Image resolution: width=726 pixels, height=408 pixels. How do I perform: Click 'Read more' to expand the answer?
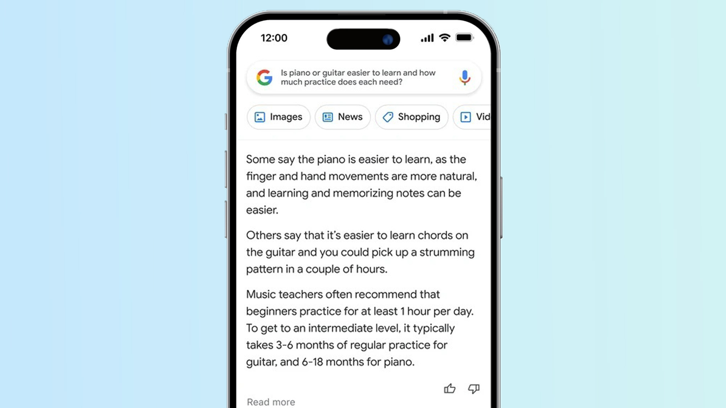(271, 402)
